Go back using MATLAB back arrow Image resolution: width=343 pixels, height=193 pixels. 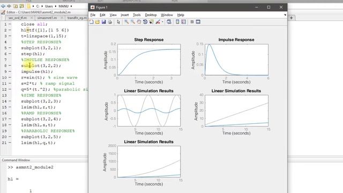[3, 6]
